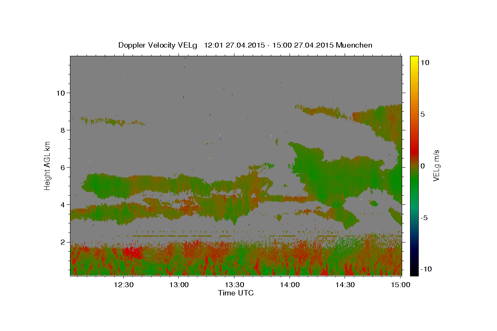The width and height of the screenshot is (497, 331).
Task: Click the height axis label '2'
Action: click(x=62, y=242)
